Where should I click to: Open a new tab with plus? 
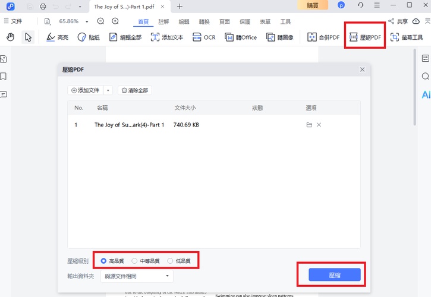(x=180, y=7)
